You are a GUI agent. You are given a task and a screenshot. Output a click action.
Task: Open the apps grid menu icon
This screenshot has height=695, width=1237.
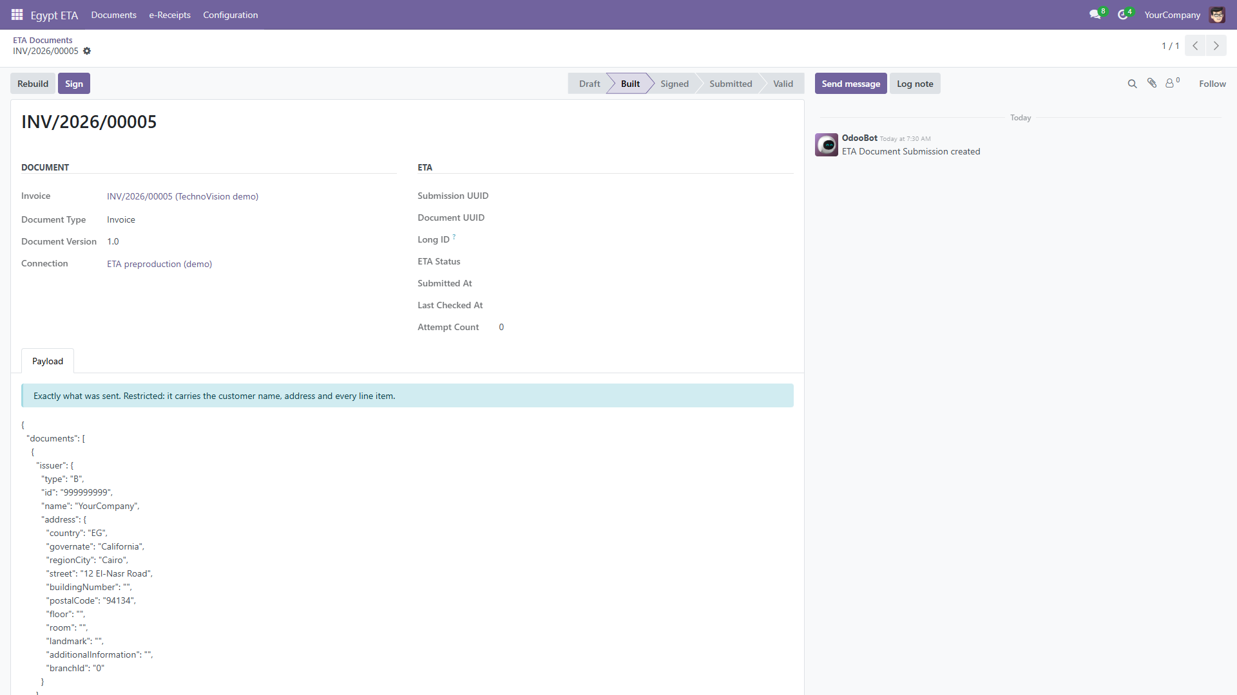click(x=17, y=14)
